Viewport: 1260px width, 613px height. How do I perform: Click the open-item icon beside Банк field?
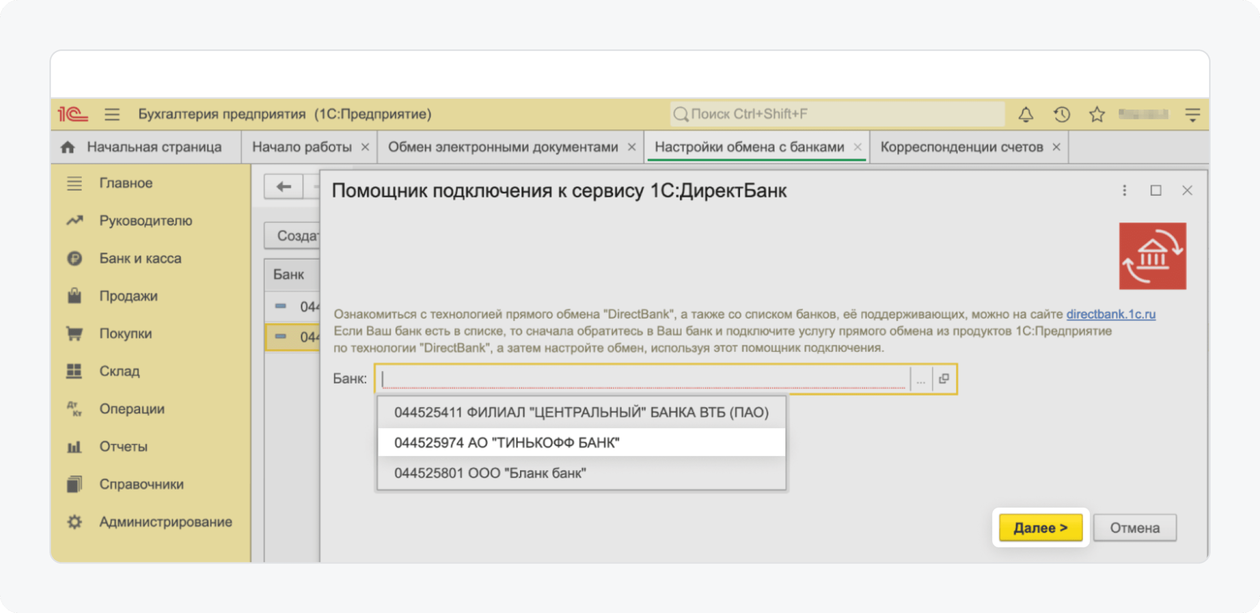[944, 379]
